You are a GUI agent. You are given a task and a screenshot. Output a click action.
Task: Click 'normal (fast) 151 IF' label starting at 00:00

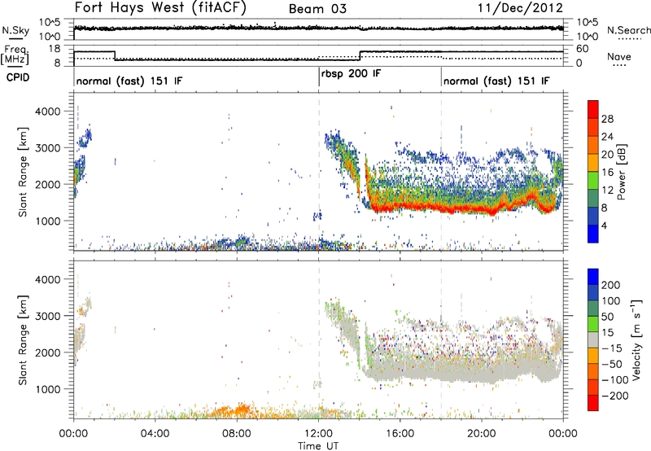[x=129, y=81]
